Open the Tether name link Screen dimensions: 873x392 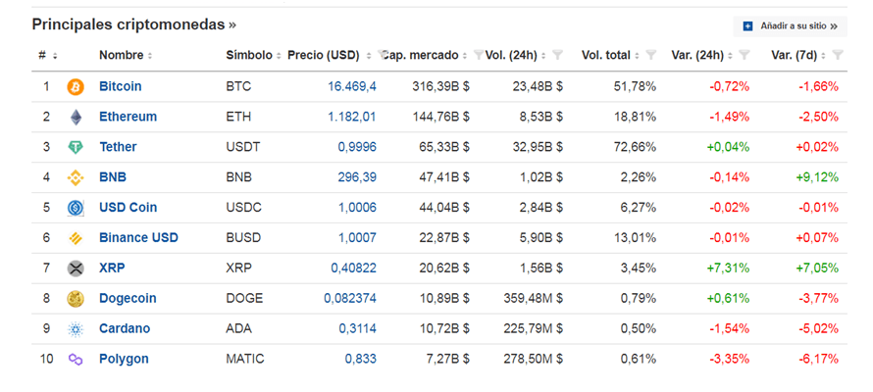click(118, 147)
